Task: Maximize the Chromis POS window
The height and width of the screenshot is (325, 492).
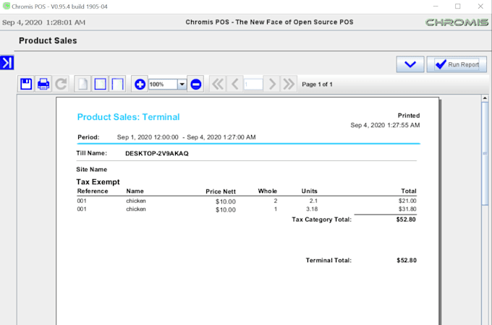Action: (458, 6)
